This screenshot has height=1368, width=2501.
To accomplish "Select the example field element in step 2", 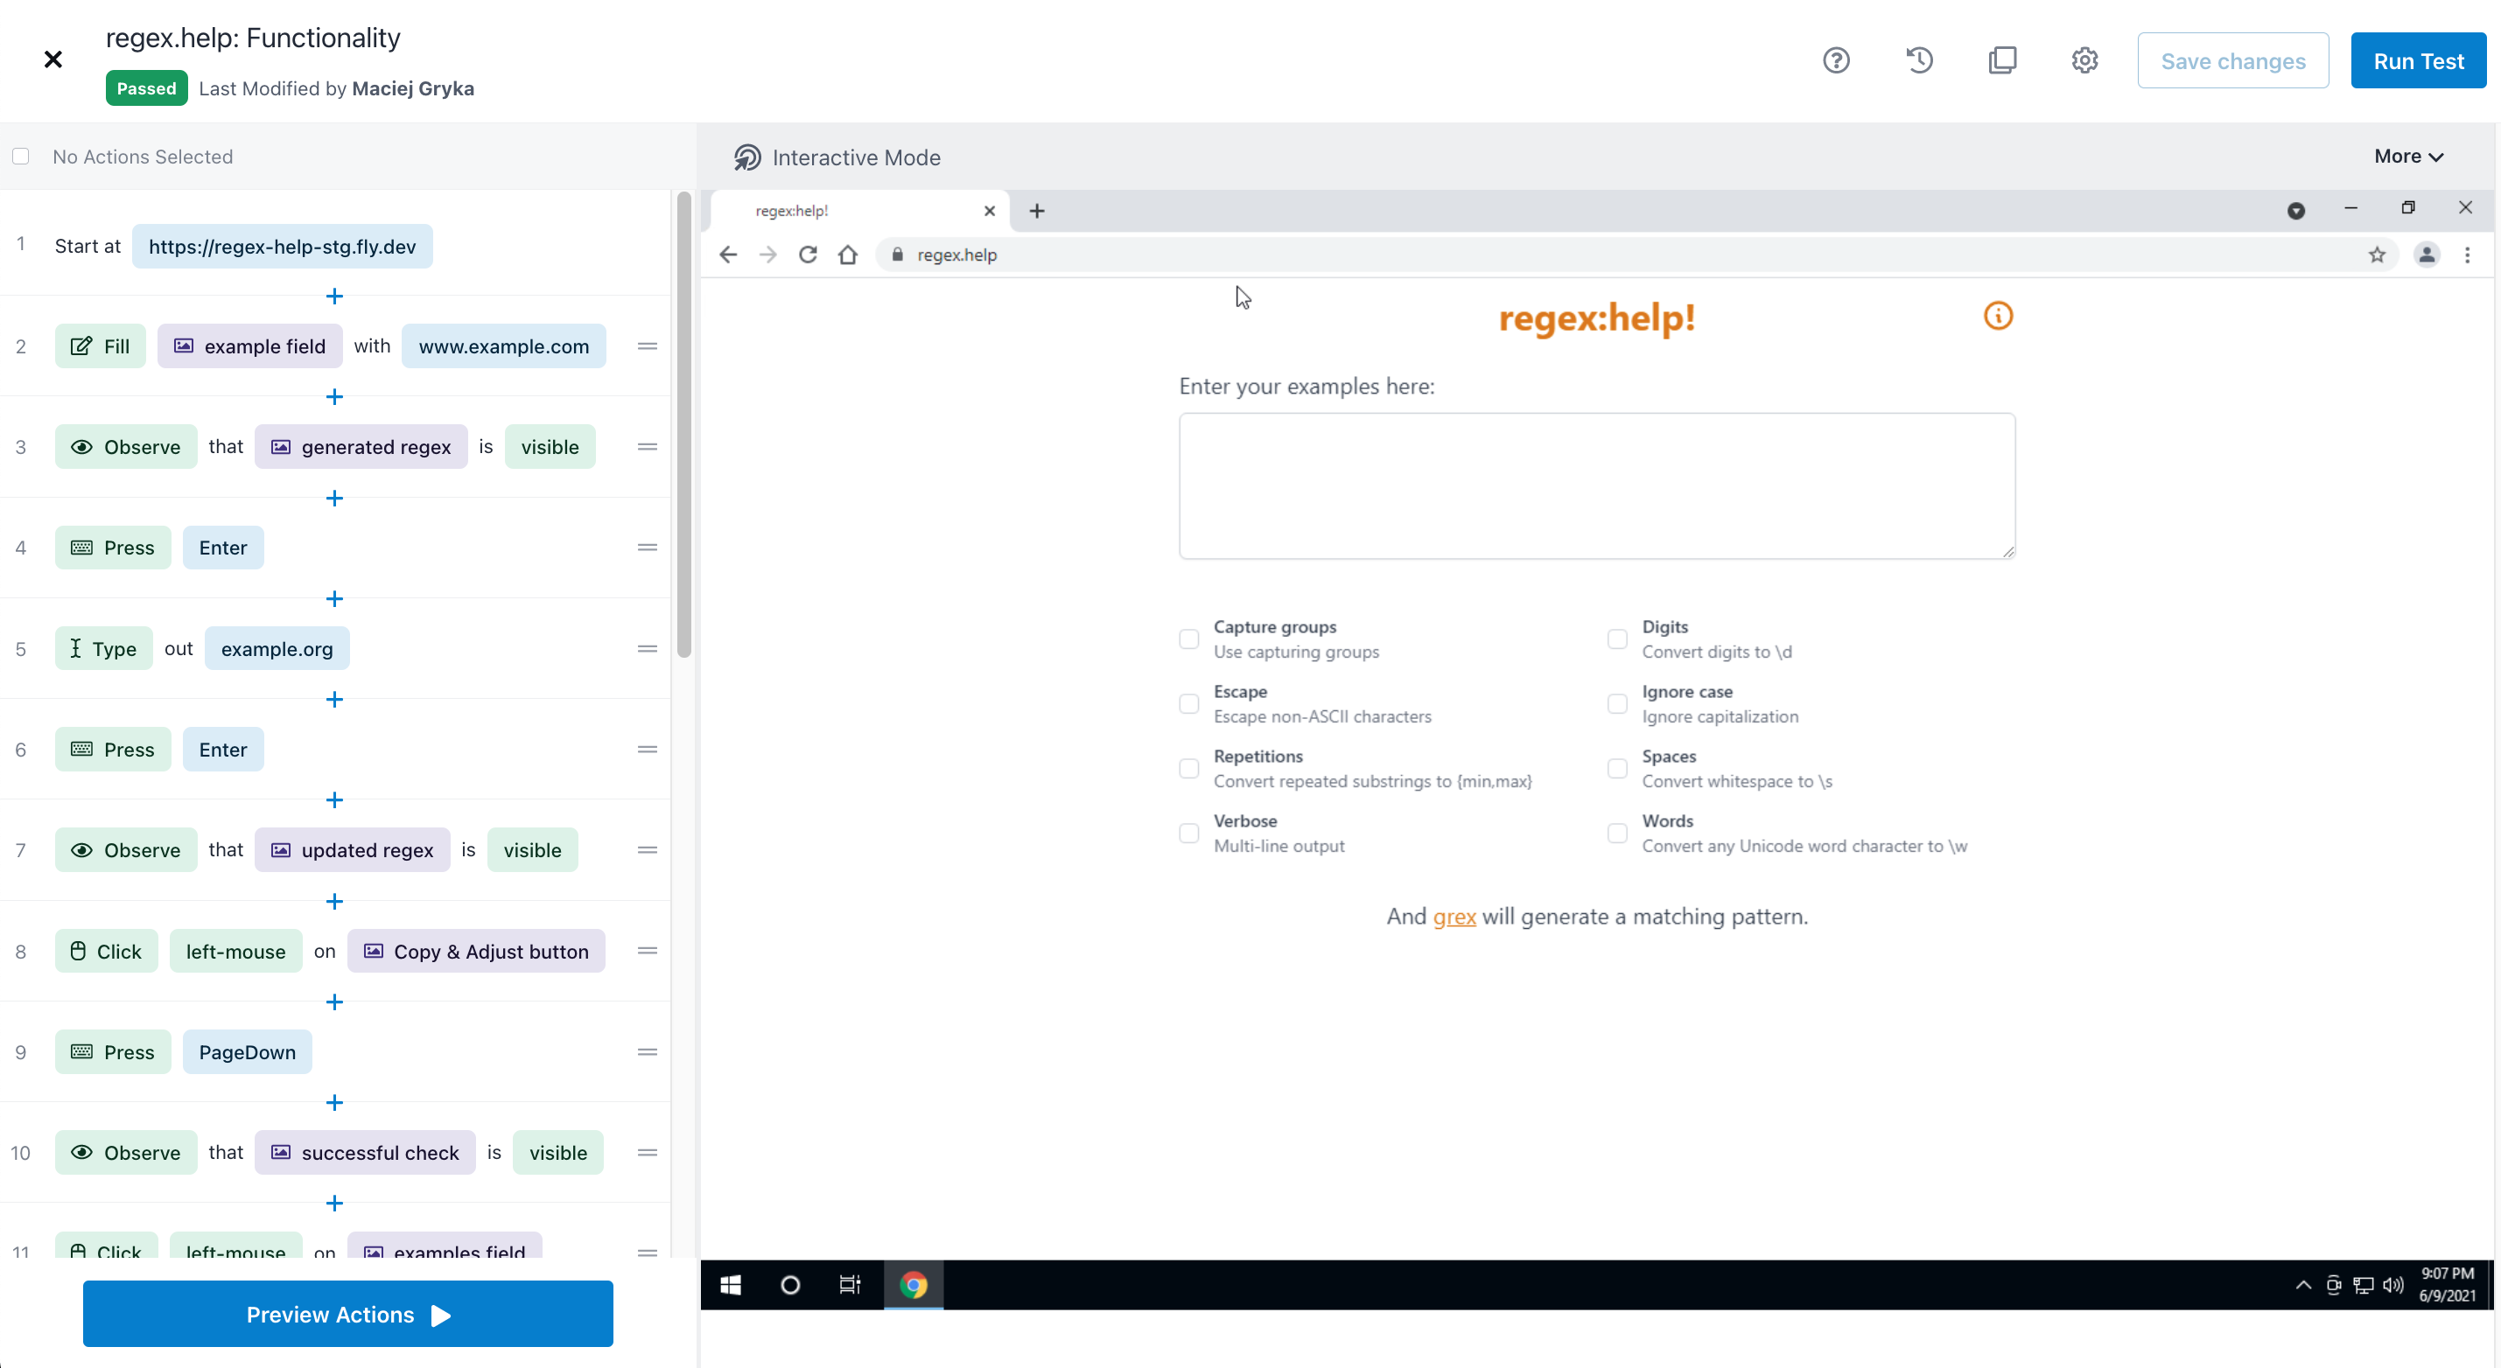I will (x=249, y=346).
